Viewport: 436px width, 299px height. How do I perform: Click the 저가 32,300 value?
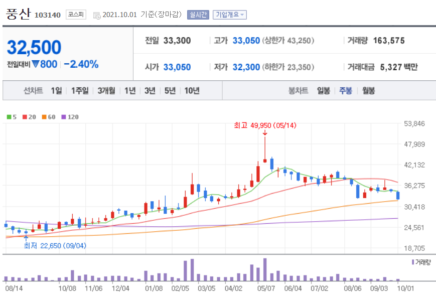tap(246, 67)
